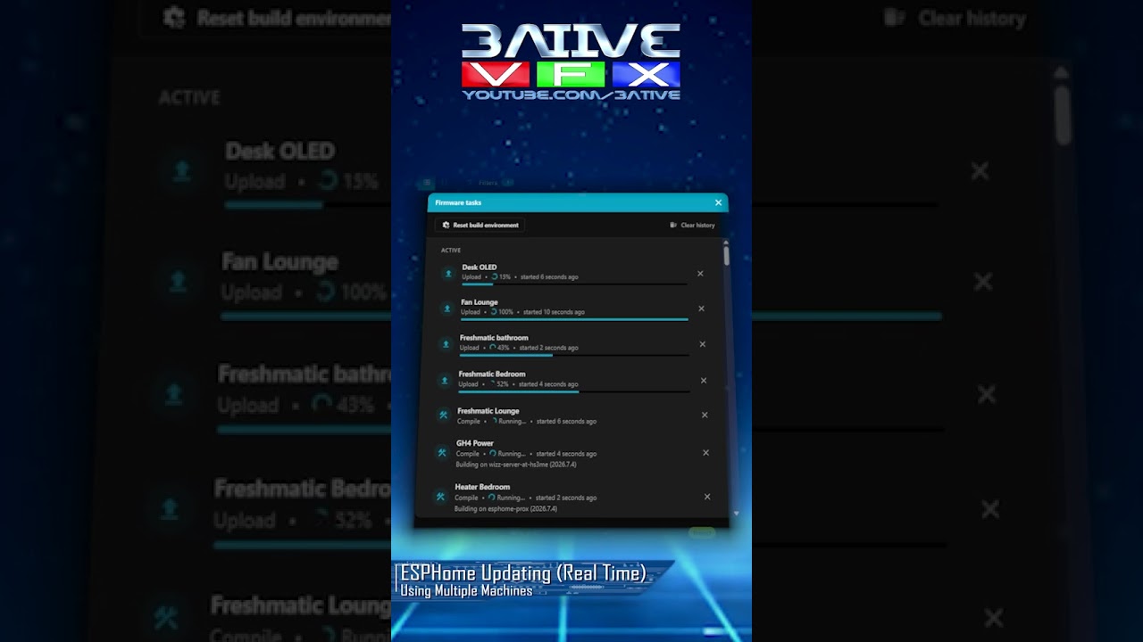Viewport: 1143px width, 642px height.
Task: Click the Freshmatic Bedroom upload progress bar
Action: [x=574, y=391]
